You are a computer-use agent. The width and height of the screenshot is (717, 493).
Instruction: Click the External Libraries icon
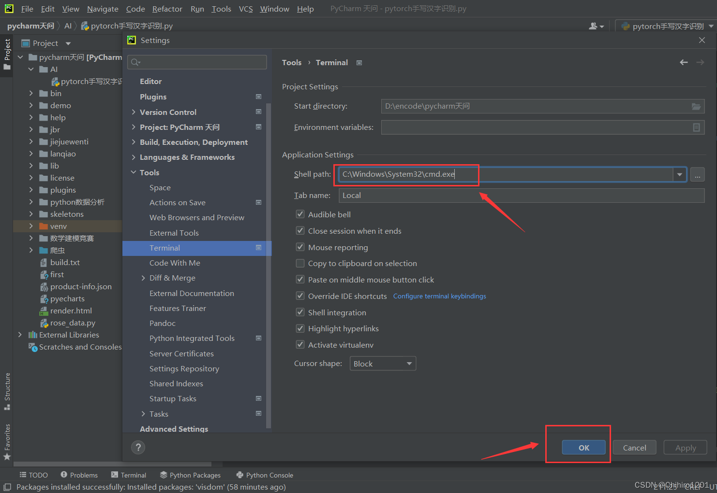(x=33, y=335)
